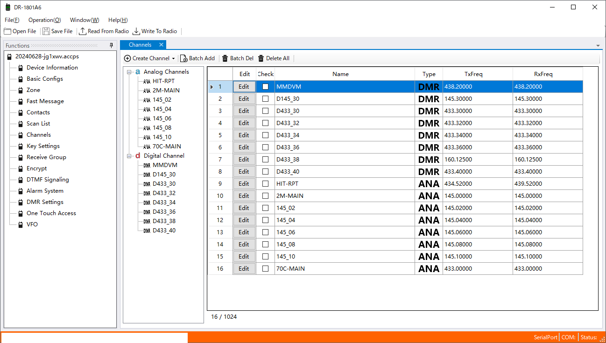Image resolution: width=606 pixels, height=343 pixels.
Task: Check the box for D433_30 row
Action: pyautogui.click(x=265, y=111)
